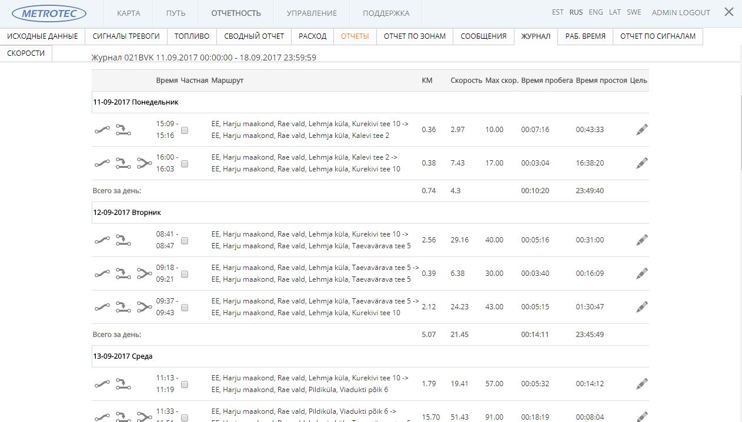Click the route line icon for 11:13 trip
Image resolution: width=742 pixels, height=422 pixels.
pos(102,384)
